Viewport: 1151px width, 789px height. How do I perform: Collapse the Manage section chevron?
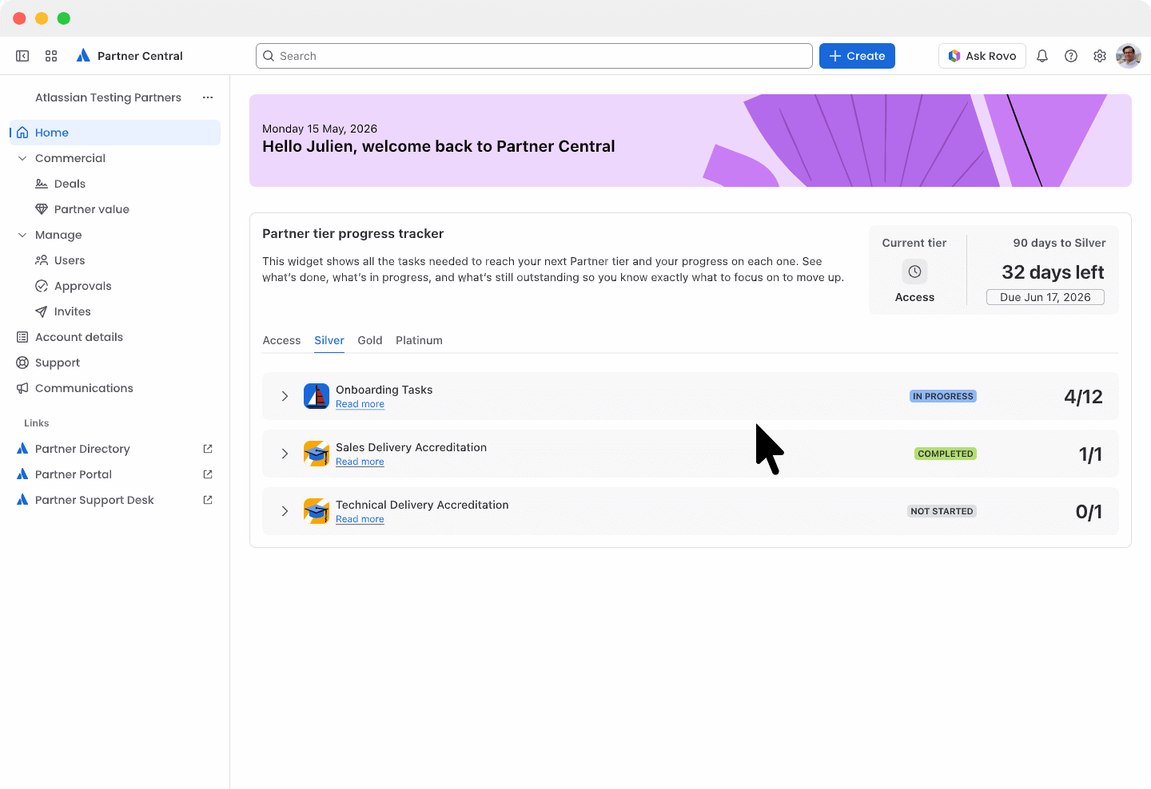point(22,235)
